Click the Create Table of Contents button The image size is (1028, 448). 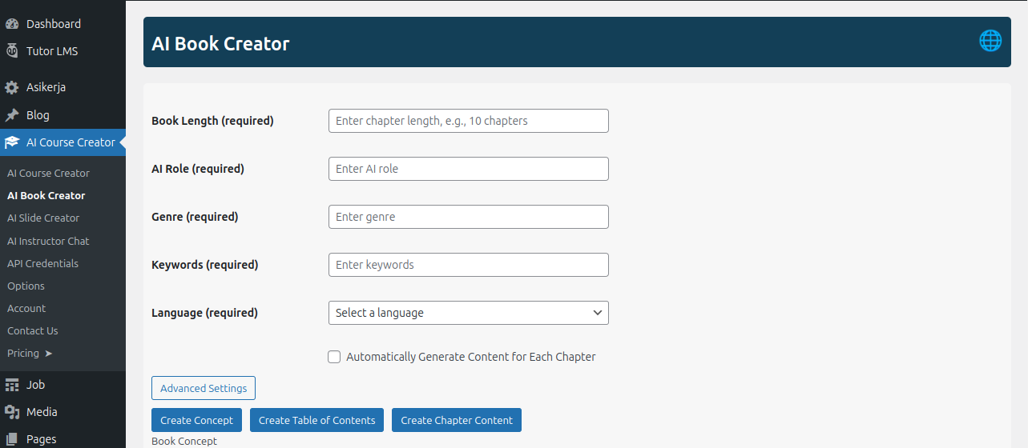coord(316,420)
